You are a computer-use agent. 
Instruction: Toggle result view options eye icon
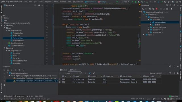click(x=174, y=73)
